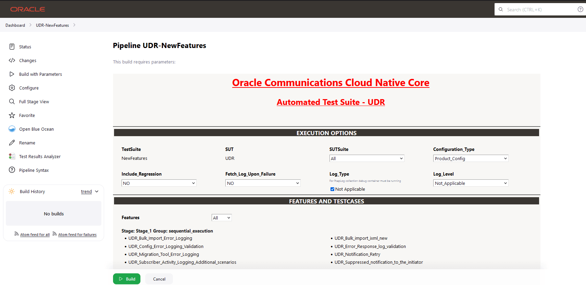Image resolution: width=586 pixels, height=285 pixels.
Task: Open Changes in the sidebar
Action: coord(28,60)
